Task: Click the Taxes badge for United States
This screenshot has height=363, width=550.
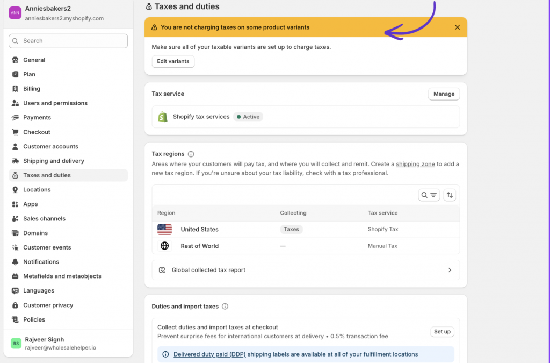Action: click(x=291, y=229)
